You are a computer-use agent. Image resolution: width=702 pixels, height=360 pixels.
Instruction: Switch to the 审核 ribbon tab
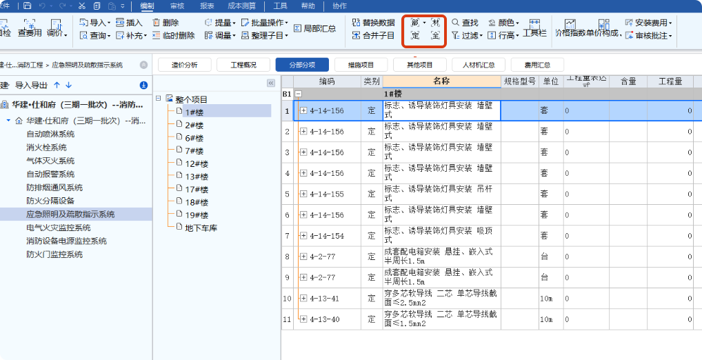tap(177, 6)
